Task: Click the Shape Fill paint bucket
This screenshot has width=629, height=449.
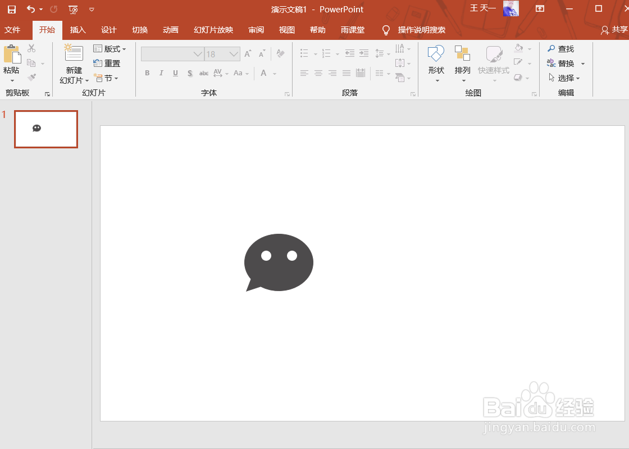Action: 519,48
